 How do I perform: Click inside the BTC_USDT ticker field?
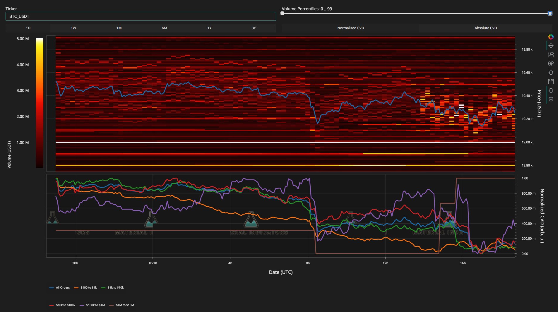point(141,16)
